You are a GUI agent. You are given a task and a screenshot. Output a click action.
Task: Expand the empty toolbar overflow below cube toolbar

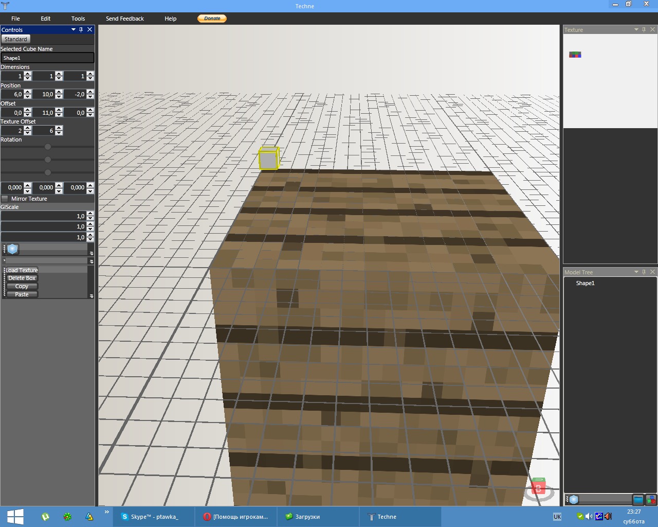click(92, 261)
